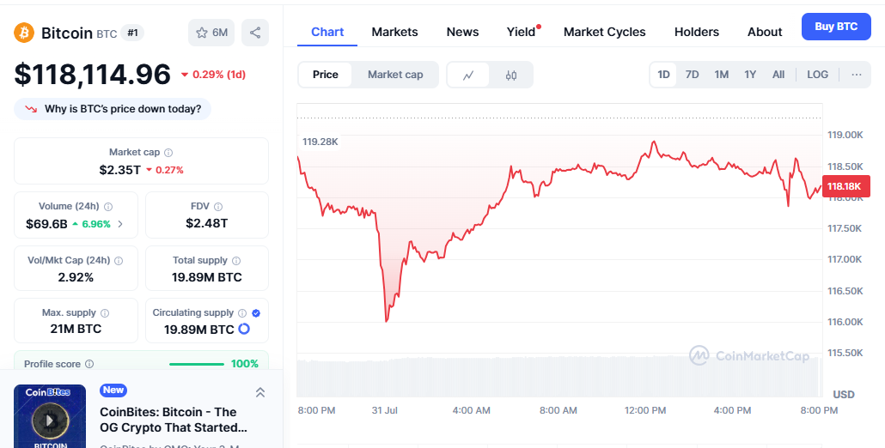The height and width of the screenshot is (448, 885).
Task: Toggle chart to Market cap
Action: (395, 75)
